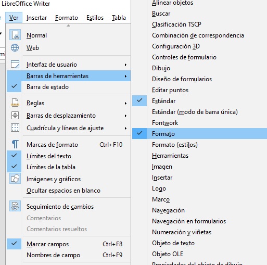Click the Normal view icon
Screen dimensions: 267x265
[x=15, y=35]
